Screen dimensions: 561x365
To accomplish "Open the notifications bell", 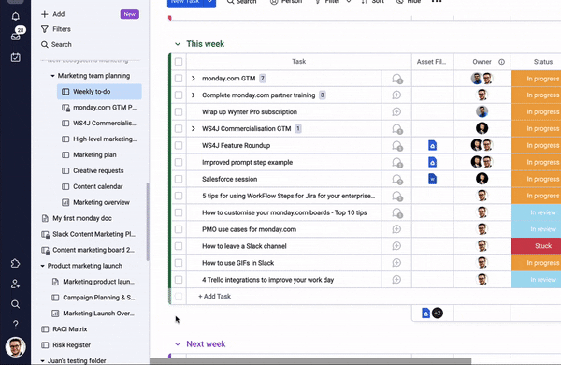I will pos(15,16).
